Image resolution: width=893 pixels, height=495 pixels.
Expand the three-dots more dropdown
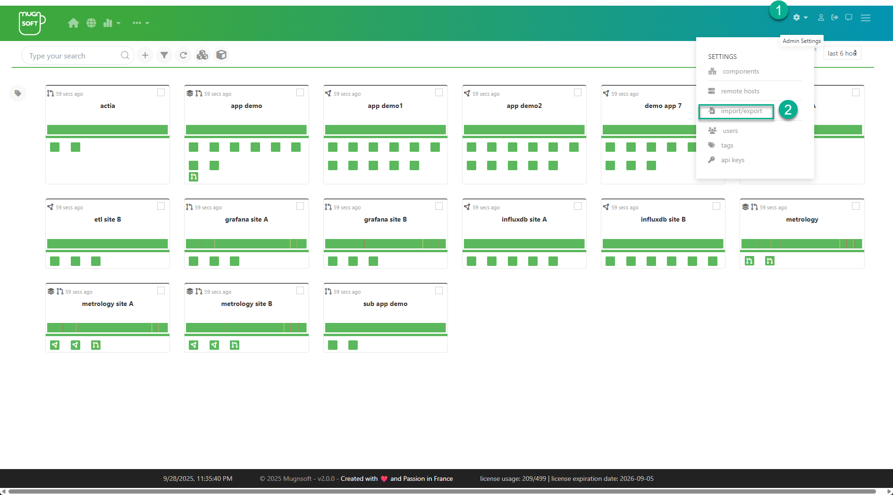pyautogui.click(x=141, y=23)
